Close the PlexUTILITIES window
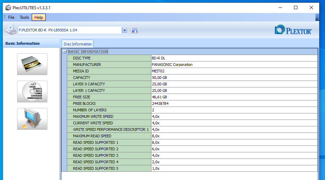 point(311,8)
